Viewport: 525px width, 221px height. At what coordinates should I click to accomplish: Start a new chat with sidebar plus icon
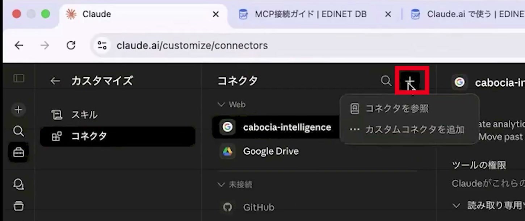pos(18,109)
